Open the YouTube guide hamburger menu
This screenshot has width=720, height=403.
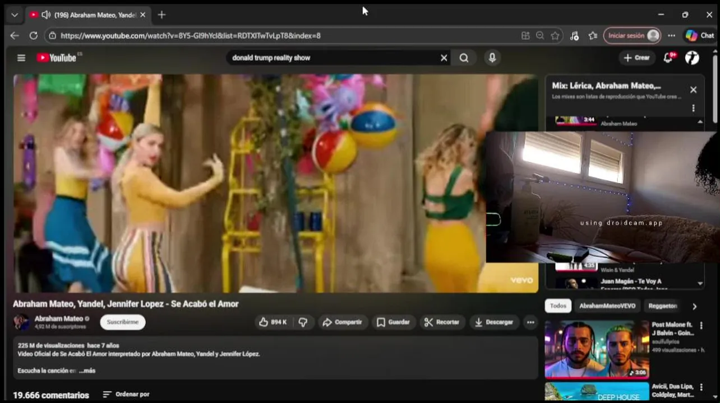point(21,58)
